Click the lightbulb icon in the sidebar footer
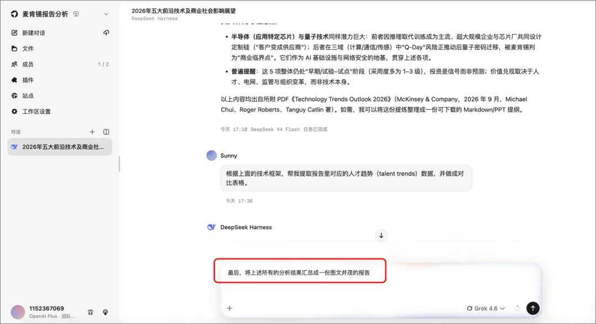 pyautogui.click(x=105, y=312)
